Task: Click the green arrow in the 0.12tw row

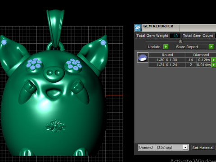Action: 214,60
